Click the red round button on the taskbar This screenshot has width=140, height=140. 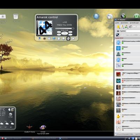(x=2, y=139)
